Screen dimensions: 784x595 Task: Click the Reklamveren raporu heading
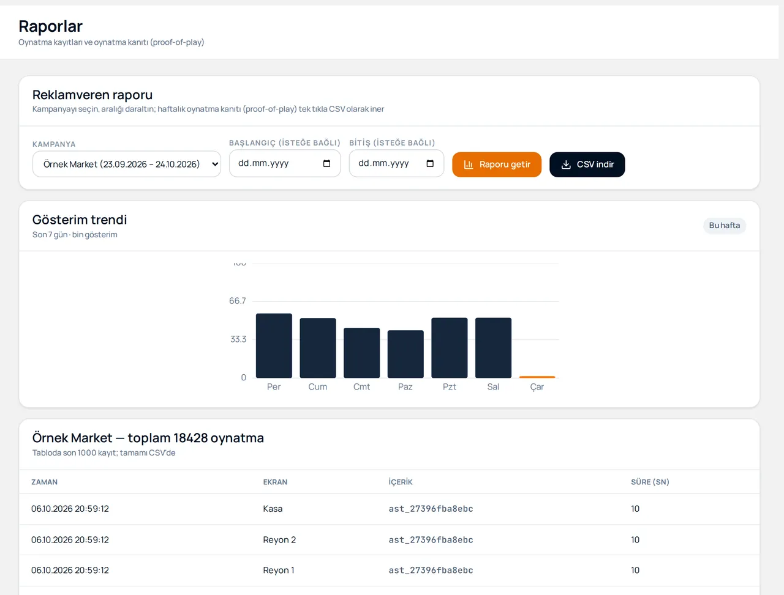pyautogui.click(x=92, y=95)
